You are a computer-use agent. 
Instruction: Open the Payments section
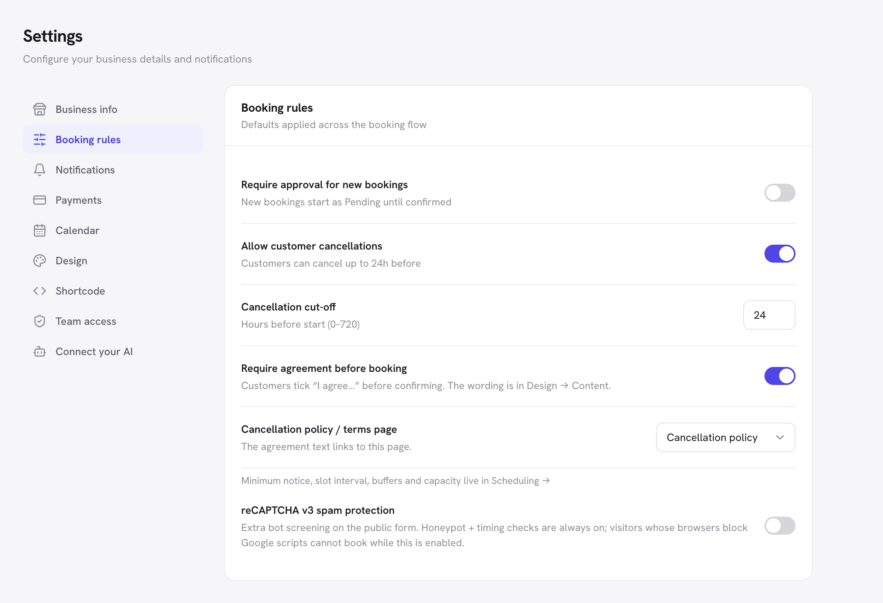[113, 200]
